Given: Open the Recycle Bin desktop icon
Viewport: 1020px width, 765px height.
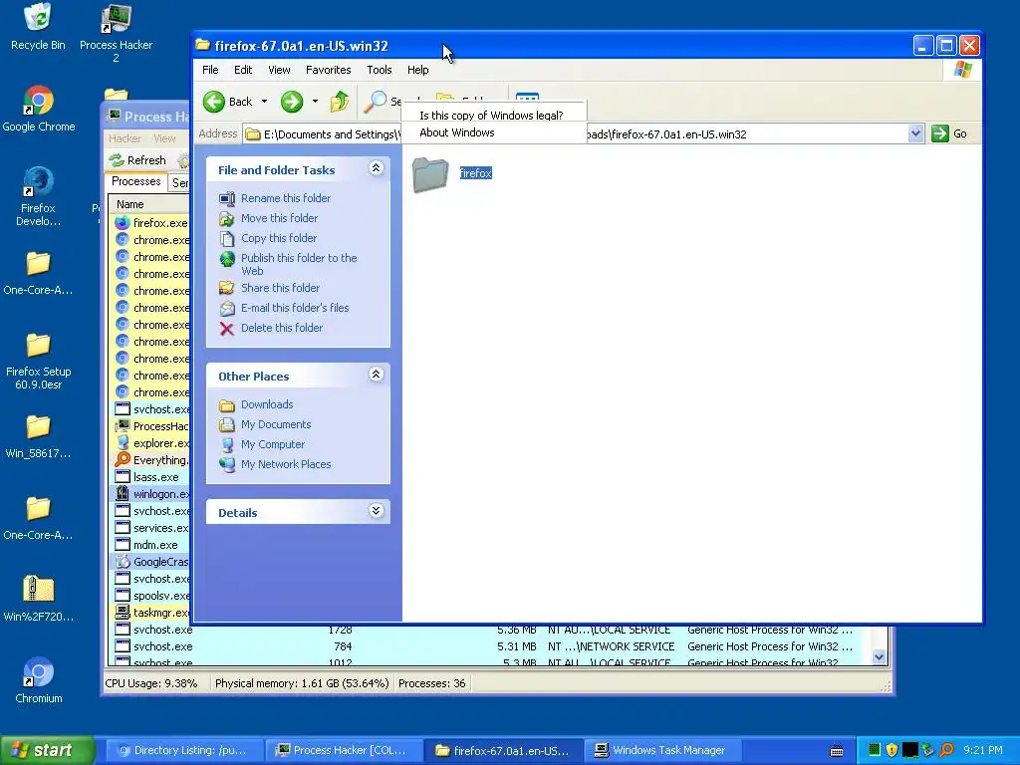Looking at the screenshot, I should click(38, 27).
